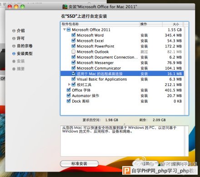200x177 pixels.
Task: Uncheck the Microsoft Word checkbox
Action: [x=74, y=35]
